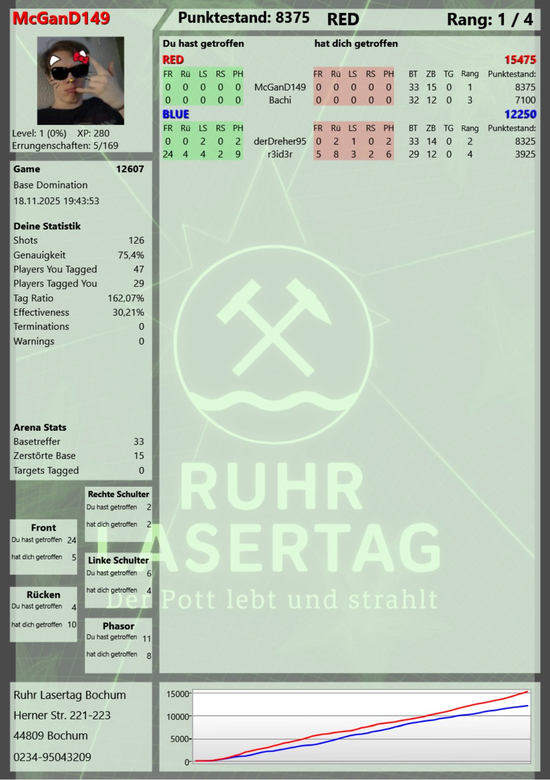
Task: Click r3id3r player name
Action: point(280,154)
